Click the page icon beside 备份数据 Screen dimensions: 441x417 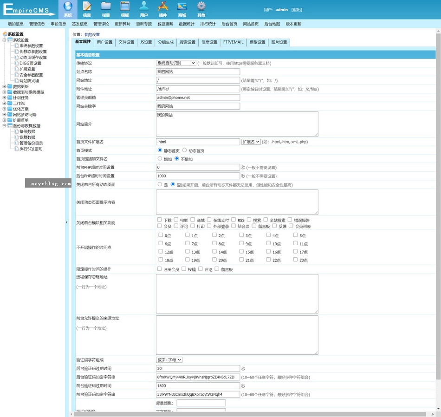(17, 131)
